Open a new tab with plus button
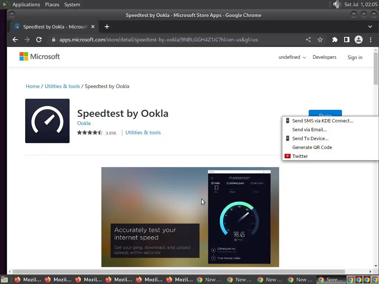 tap(107, 27)
